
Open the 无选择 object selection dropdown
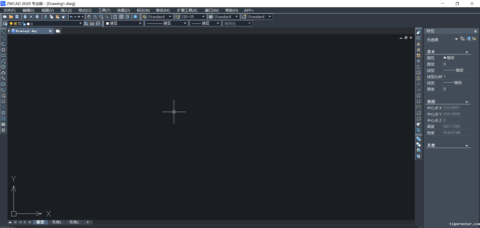click(x=456, y=39)
